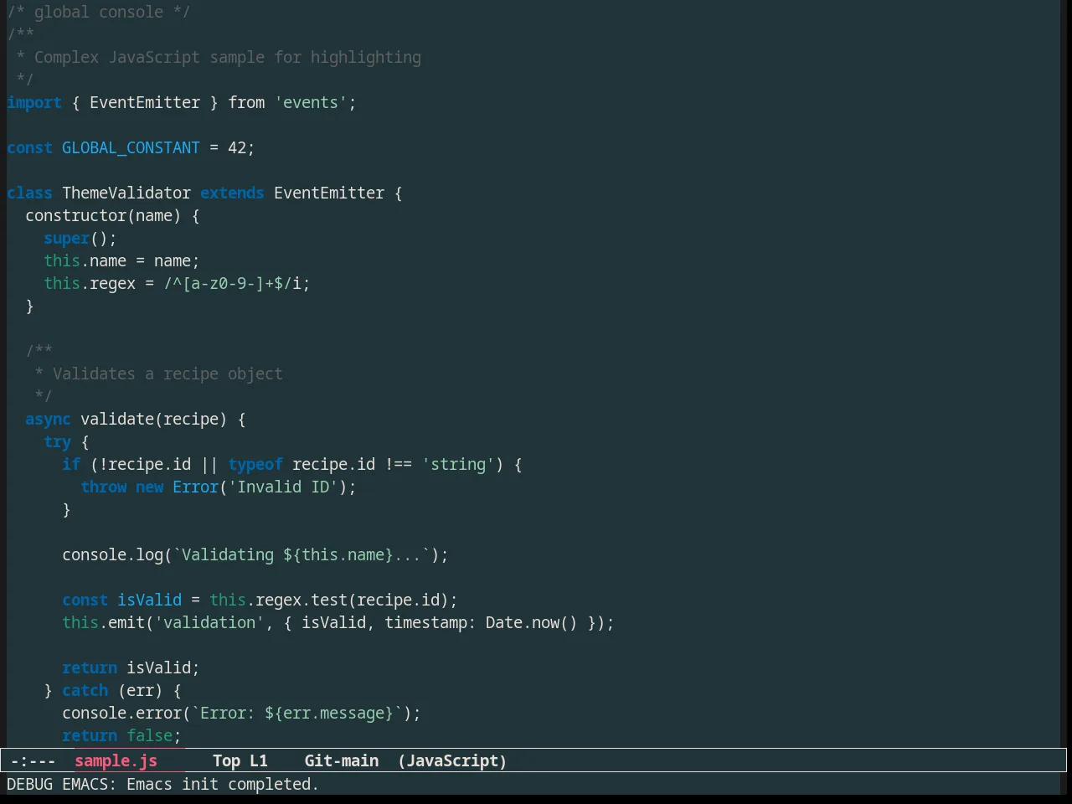Click on 'constructor(name)' method
Screen dimensions: 1072x804
(x=103, y=215)
